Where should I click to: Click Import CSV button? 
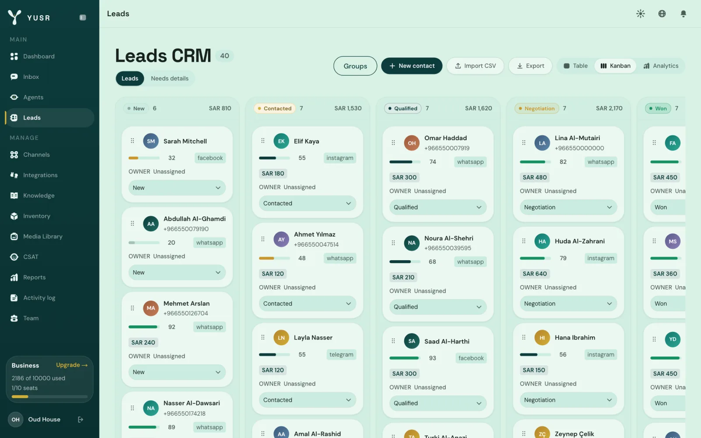pos(475,66)
